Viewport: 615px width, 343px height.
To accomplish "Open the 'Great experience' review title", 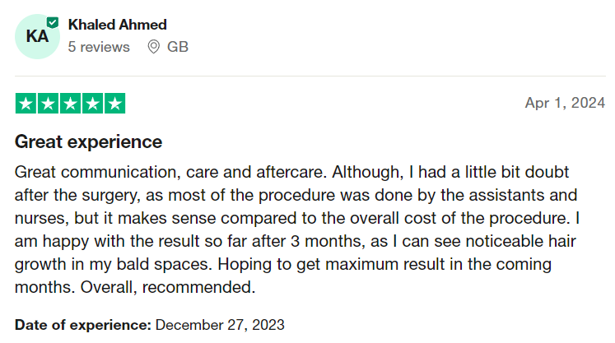I will point(88,141).
